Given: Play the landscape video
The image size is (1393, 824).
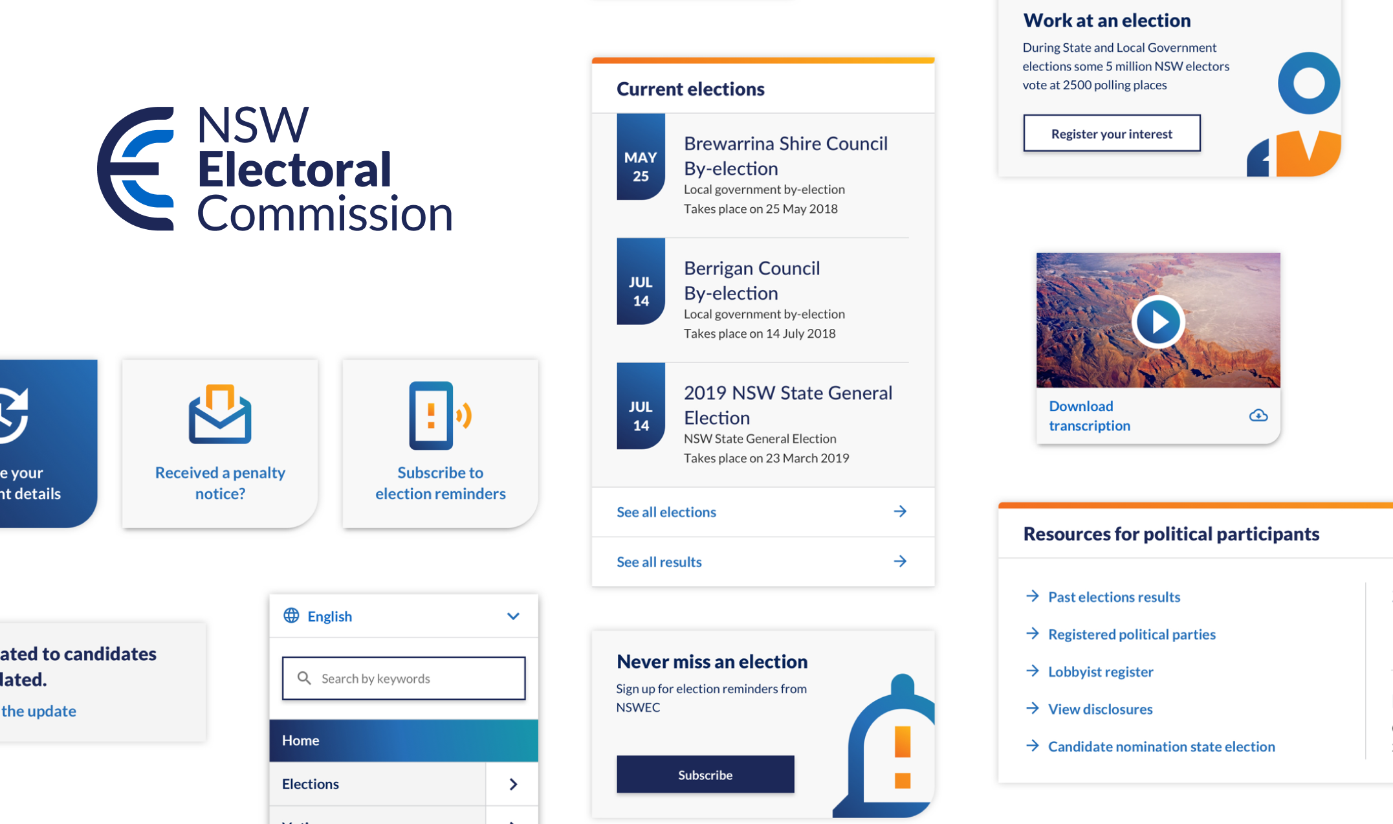Looking at the screenshot, I should (x=1157, y=322).
